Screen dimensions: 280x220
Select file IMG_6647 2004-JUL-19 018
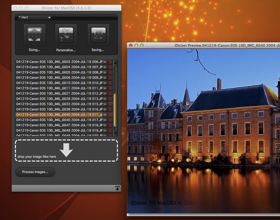tap(59, 125)
